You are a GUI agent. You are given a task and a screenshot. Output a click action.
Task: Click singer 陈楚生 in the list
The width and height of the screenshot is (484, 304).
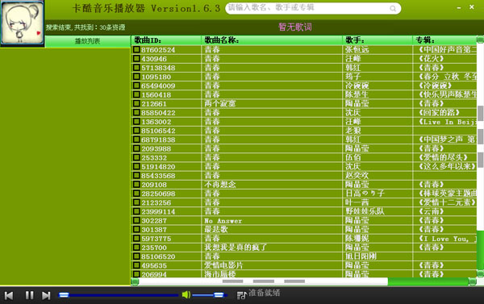[357, 94]
